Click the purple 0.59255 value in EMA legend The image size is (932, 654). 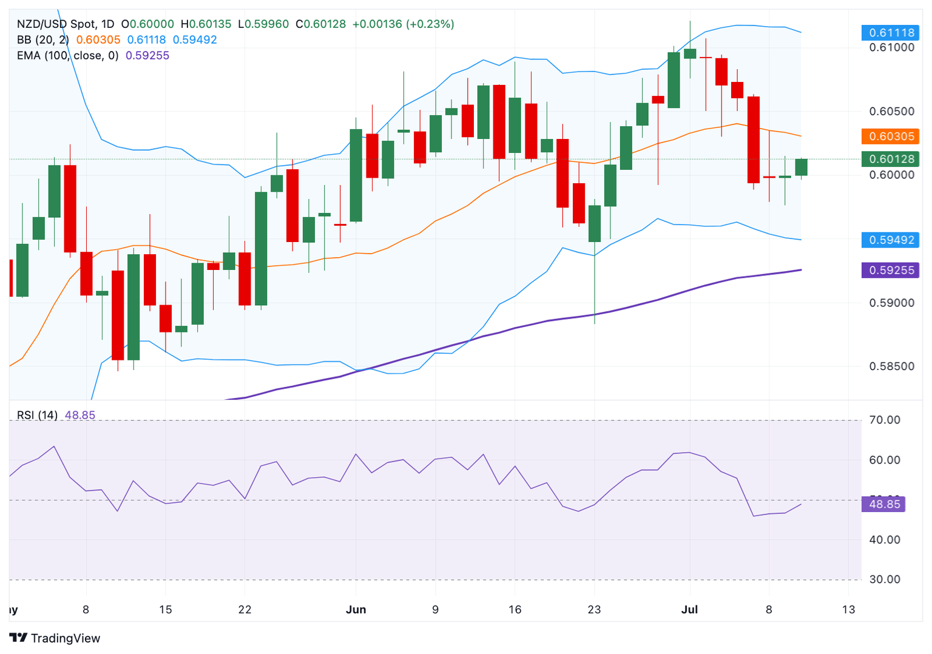(x=147, y=56)
